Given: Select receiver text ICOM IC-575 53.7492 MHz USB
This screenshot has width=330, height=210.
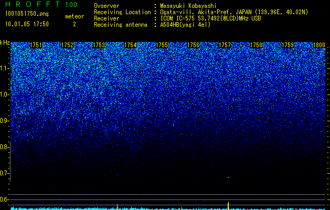Looking at the screenshot, I should click(x=210, y=18).
